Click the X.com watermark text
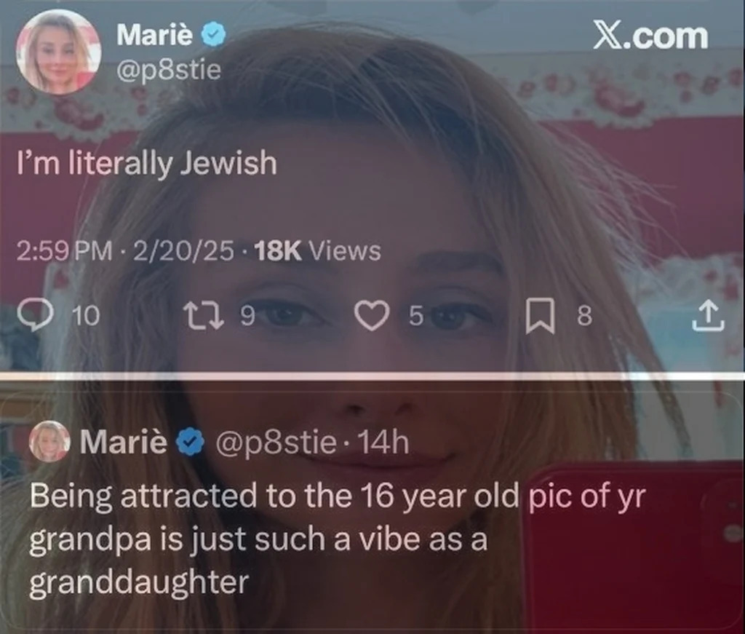 click(x=650, y=35)
